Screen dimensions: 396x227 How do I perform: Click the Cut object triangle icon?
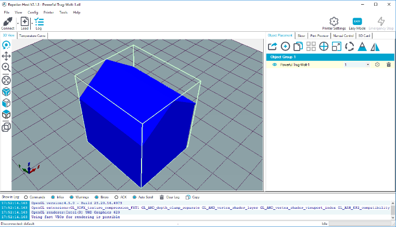(362, 46)
